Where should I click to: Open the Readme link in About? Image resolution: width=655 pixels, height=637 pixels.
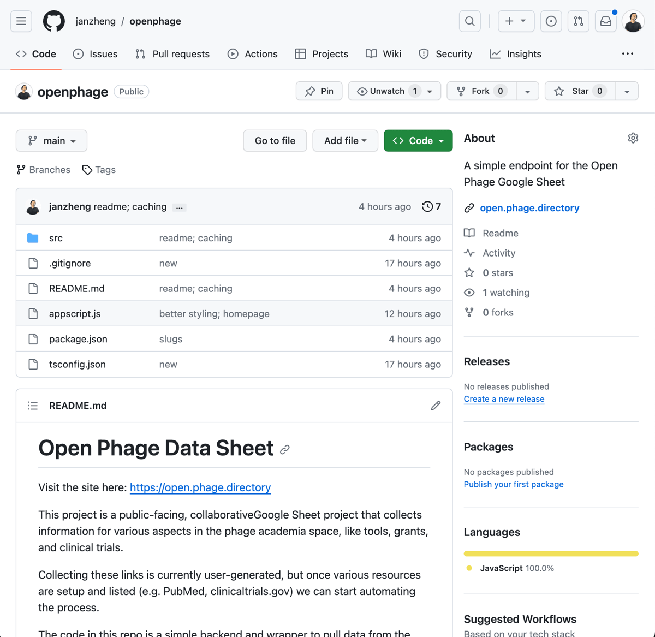coord(491,233)
